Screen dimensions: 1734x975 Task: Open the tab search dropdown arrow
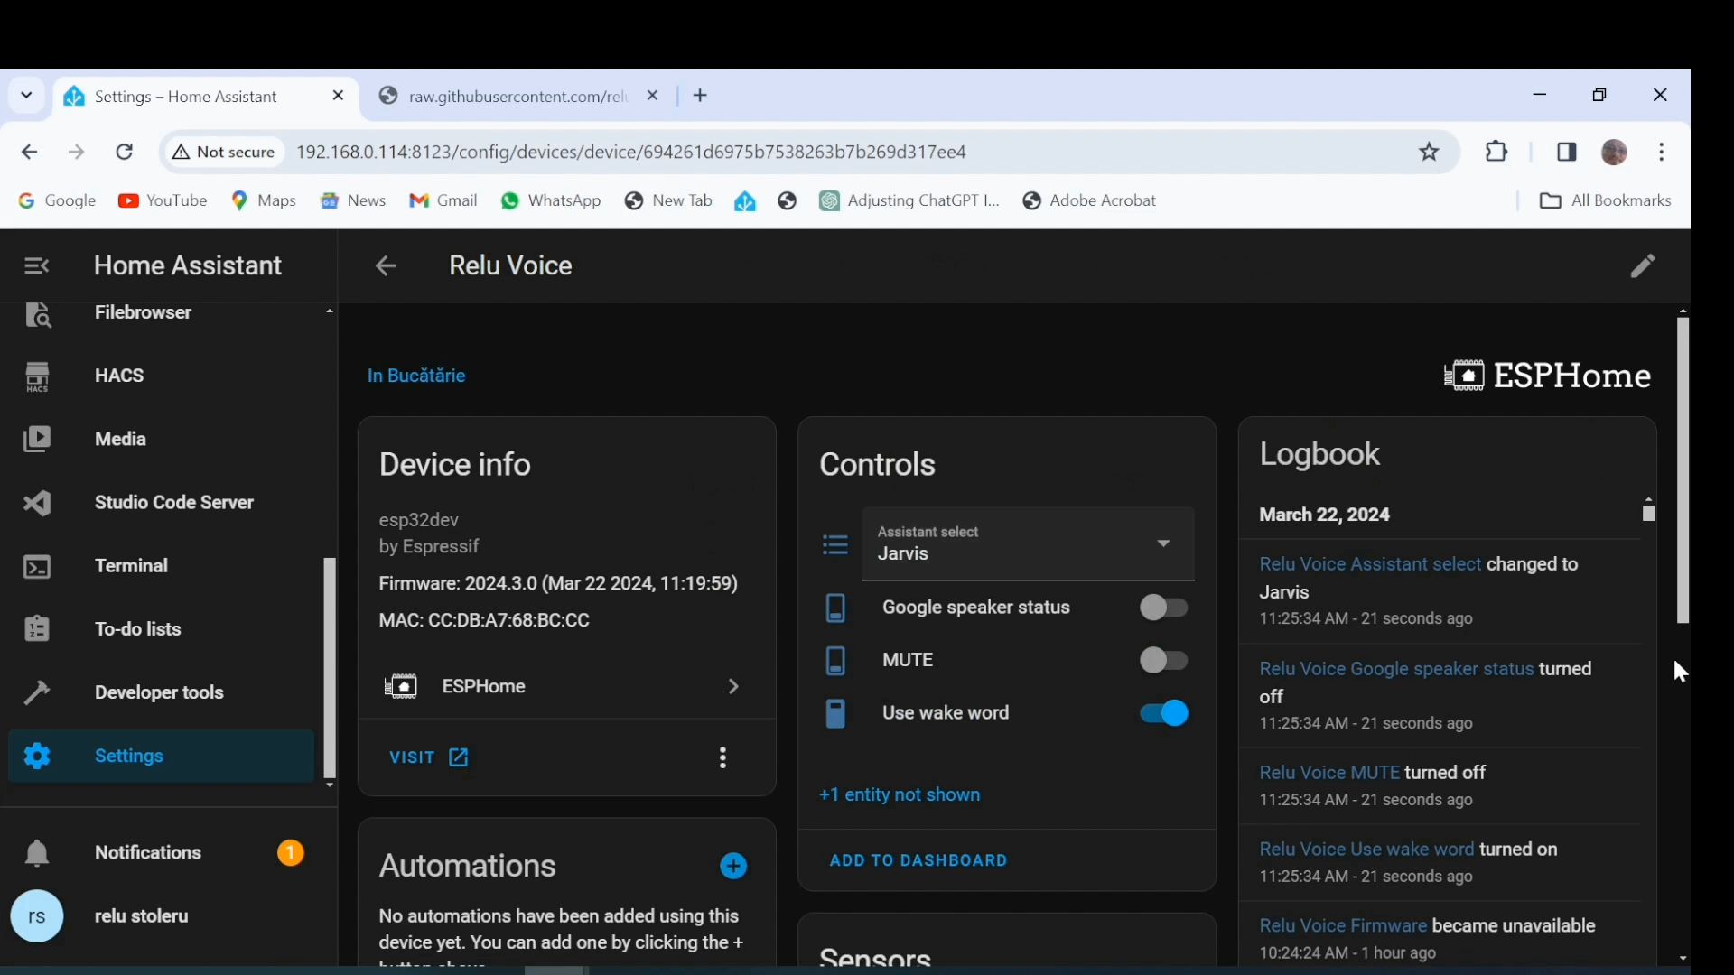(x=26, y=95)
